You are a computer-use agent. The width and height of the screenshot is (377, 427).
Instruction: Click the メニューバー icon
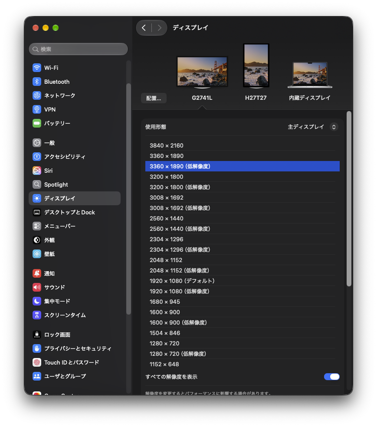37,226
